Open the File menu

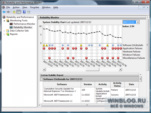coord(8,7)
